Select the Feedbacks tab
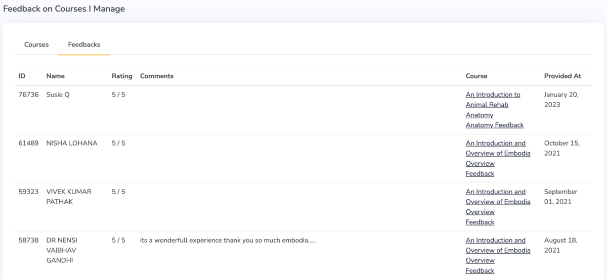Viewport: 607px width, 279px height. [84, 44]
